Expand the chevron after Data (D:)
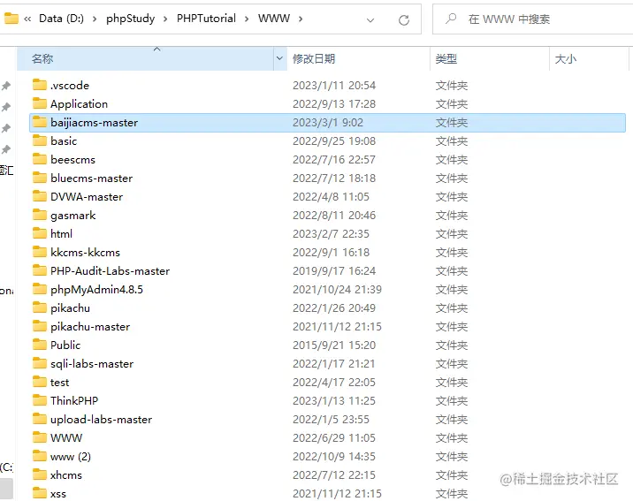The image size is (633, 501). tap(95, 19)
